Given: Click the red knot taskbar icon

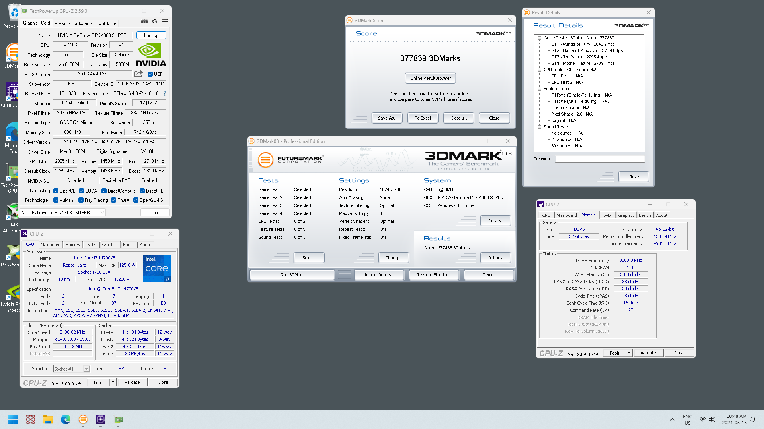Looking at the screenshot, I should pos(31,419).
